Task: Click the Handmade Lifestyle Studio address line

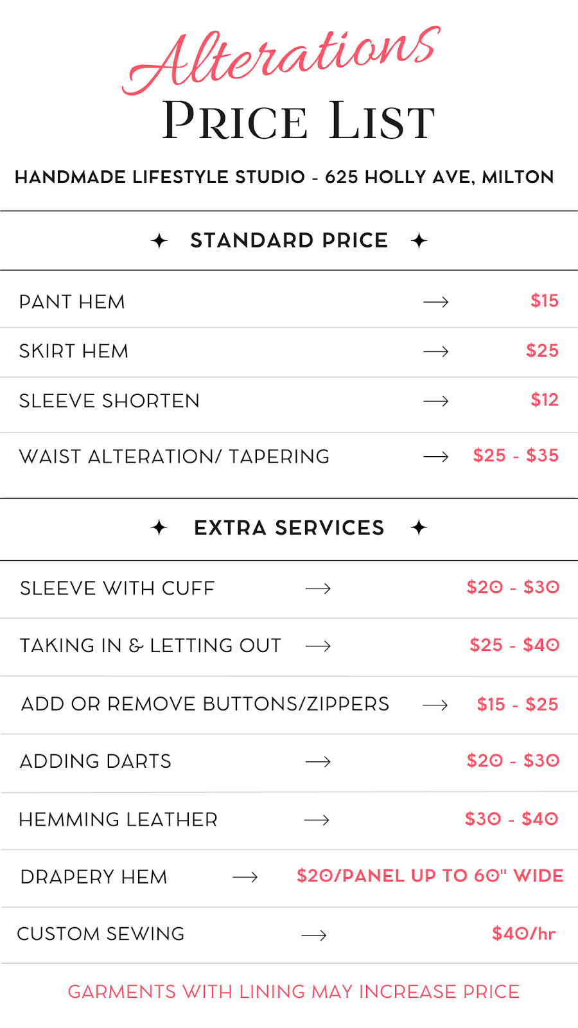Action: [285, 177]
